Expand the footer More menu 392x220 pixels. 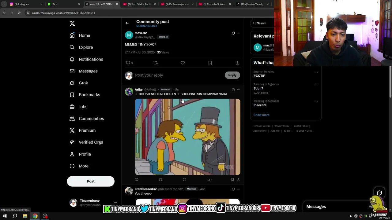(x=288, y=131)
